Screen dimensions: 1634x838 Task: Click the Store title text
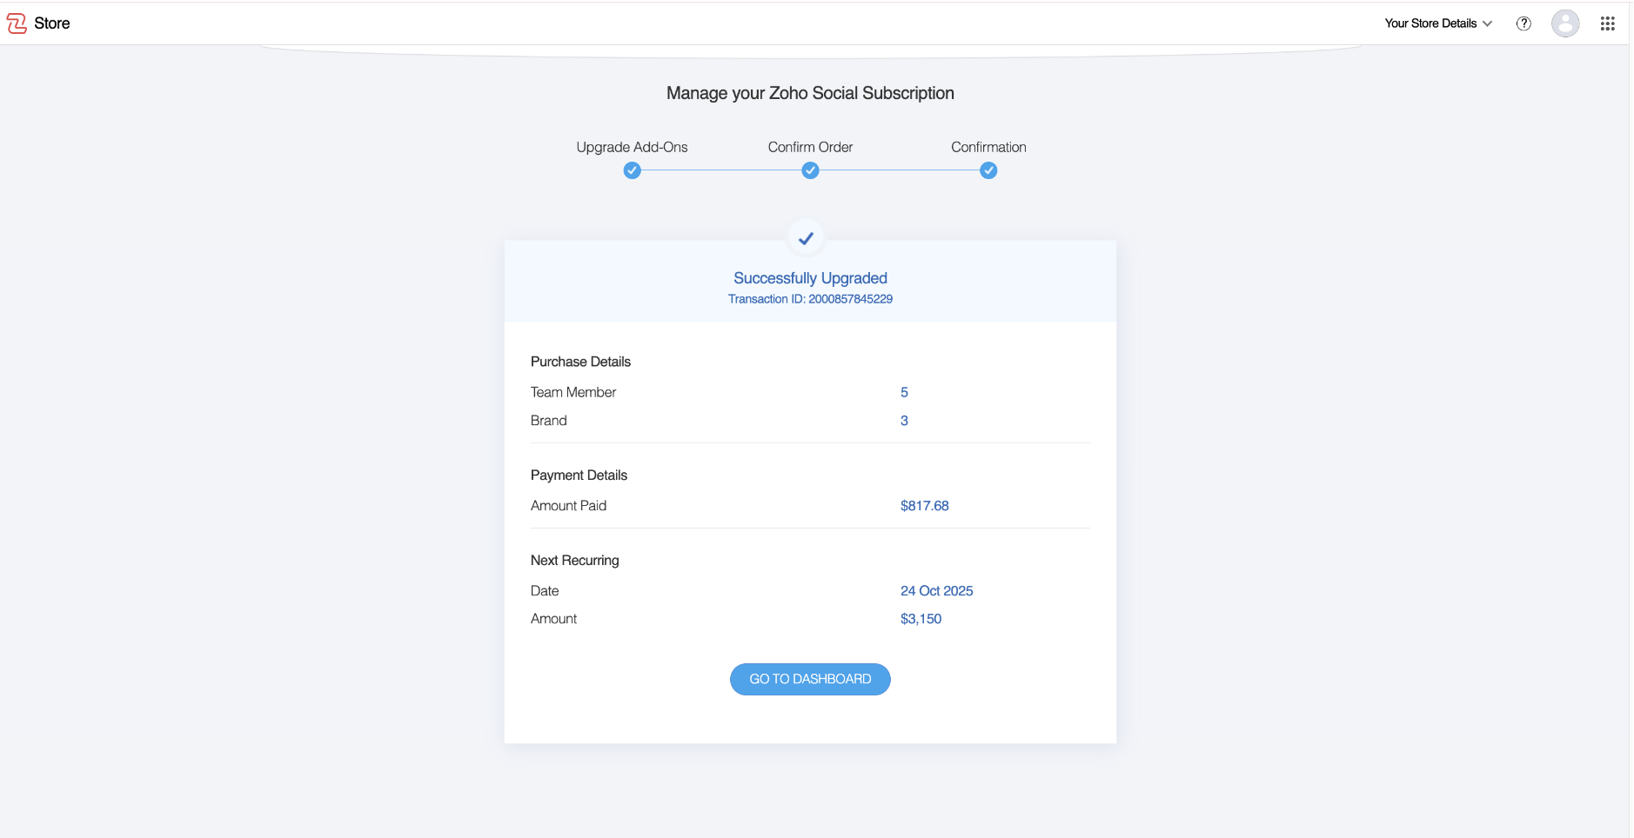(52, 23)
